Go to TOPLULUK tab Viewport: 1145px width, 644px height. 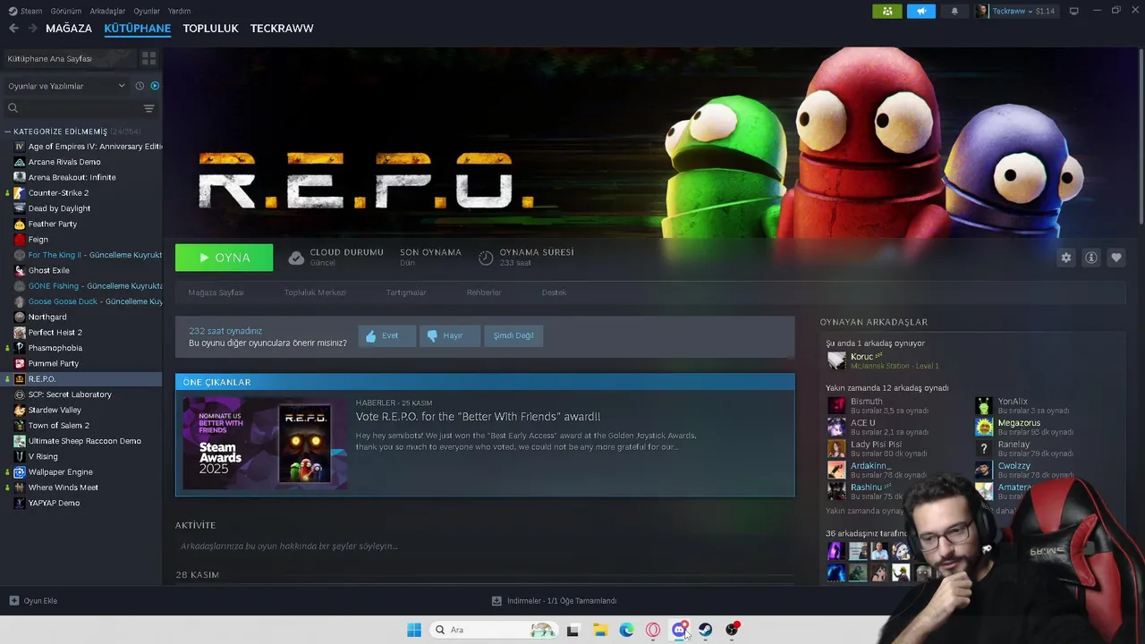click(x=210, y=29)
